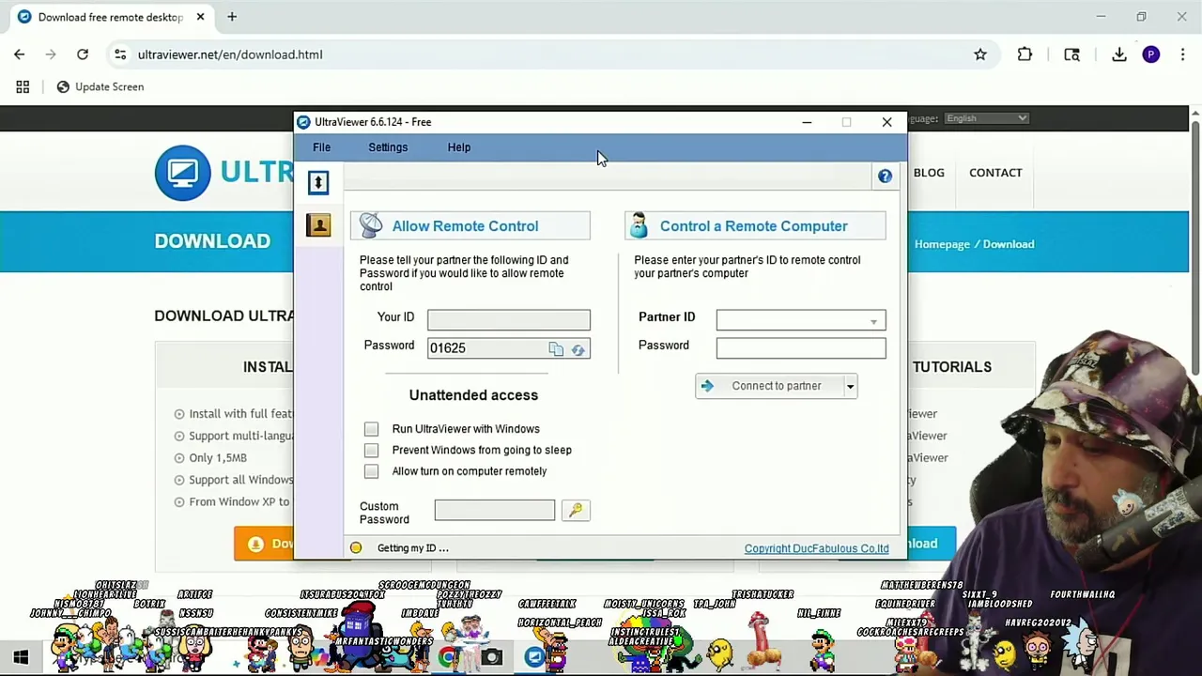Click the Only 1,5MB feature text
Viewport: 1202px width, 676px height.
[218, 458]
